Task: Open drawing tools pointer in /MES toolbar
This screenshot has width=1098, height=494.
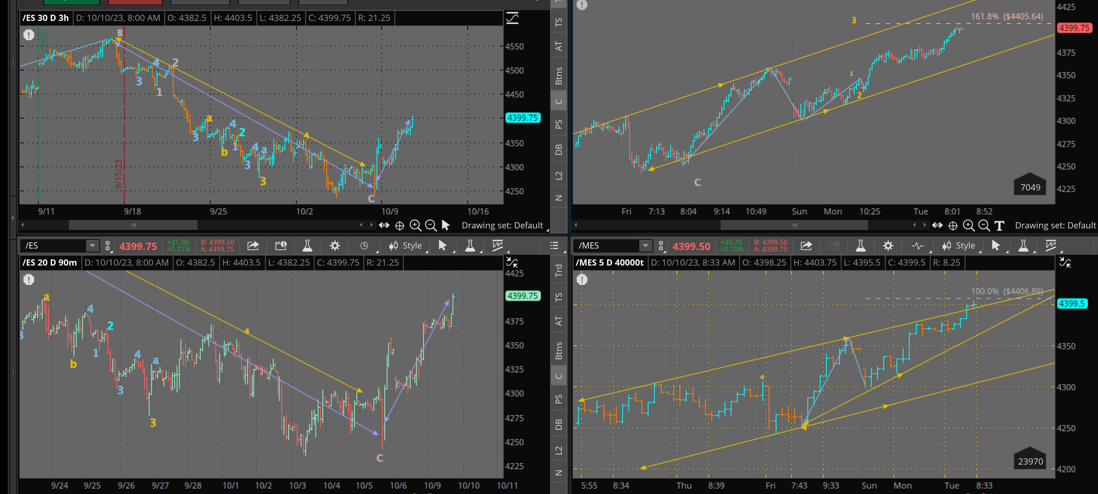Action: coord(995,246)
